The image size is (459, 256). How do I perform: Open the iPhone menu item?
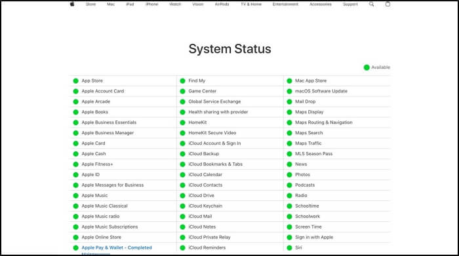point(152,4)
